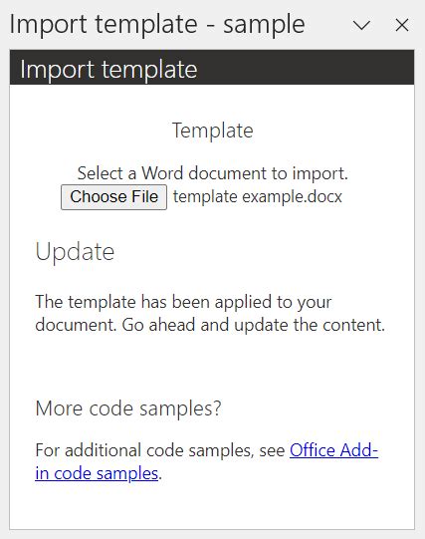Click the word 'Word' in the import instruction

pyautogui.click(x=162, y=173)
